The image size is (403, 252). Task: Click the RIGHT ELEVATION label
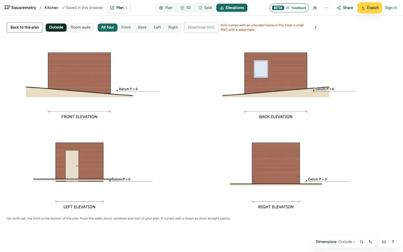tap(276, 207)
